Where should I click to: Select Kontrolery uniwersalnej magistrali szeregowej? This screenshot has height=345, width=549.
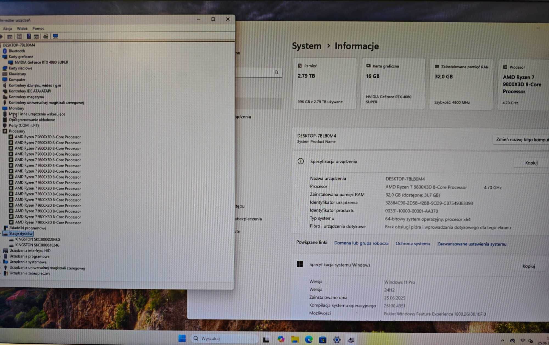(x=46, y=103)
